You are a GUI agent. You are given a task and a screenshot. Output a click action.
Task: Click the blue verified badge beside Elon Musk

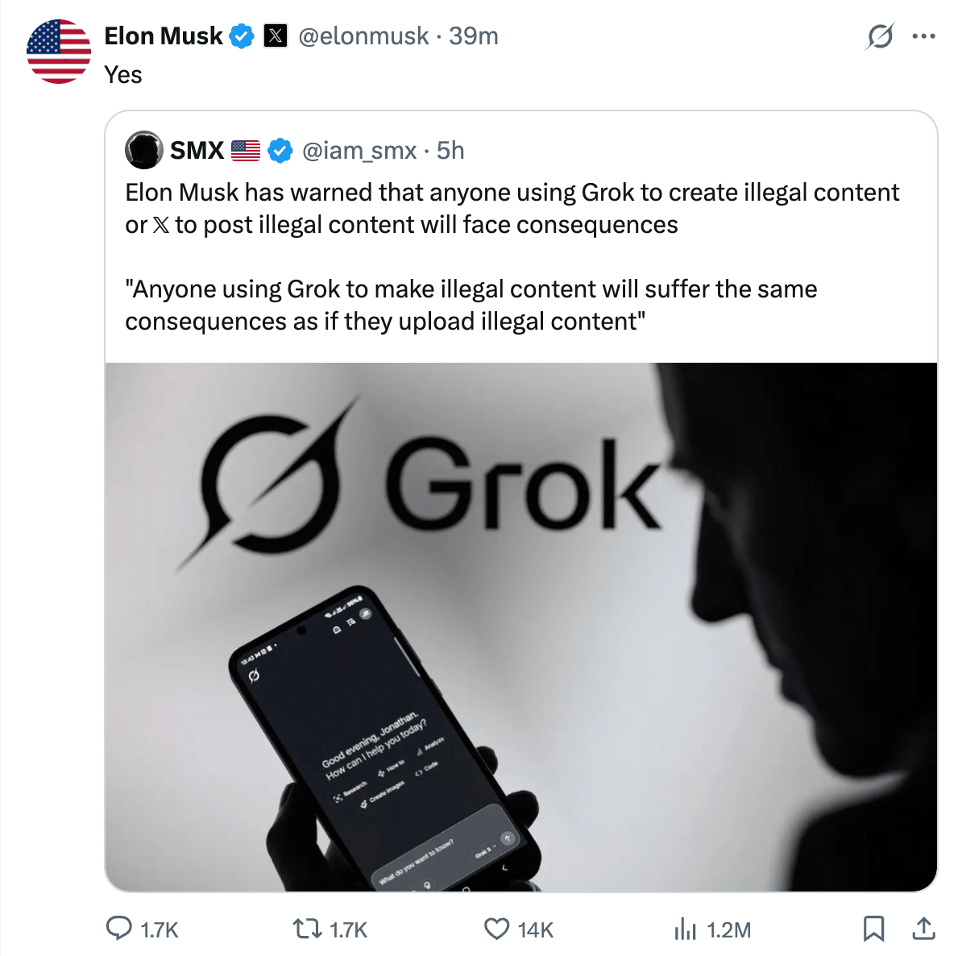[242, 36]
